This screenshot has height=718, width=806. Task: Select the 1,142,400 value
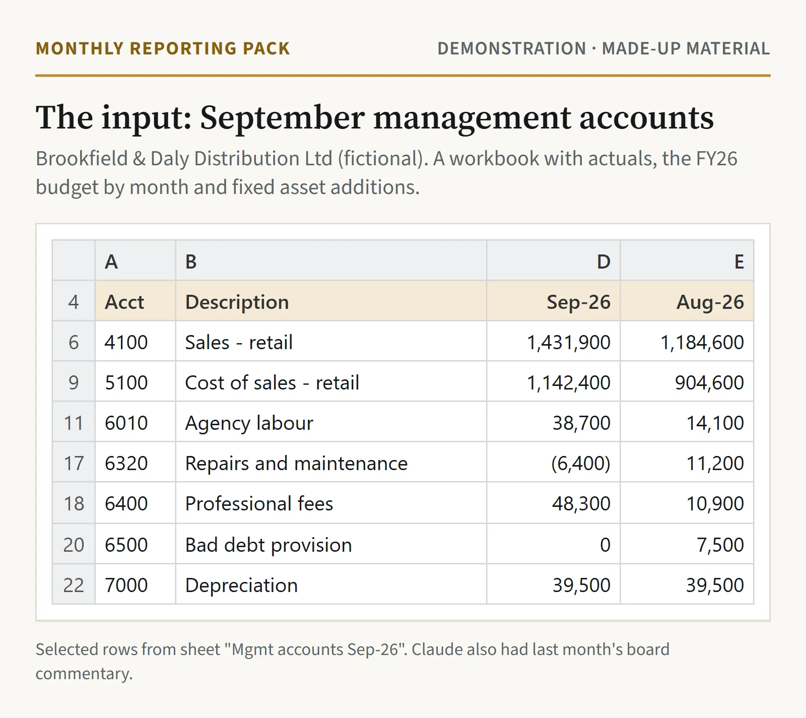(x=553, y=381)
